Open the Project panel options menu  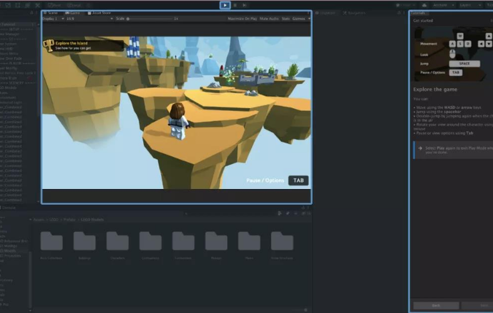(x=308, y=208)
